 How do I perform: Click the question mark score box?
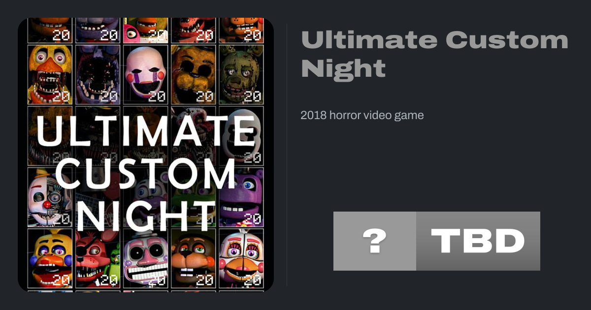click(375, 241)
